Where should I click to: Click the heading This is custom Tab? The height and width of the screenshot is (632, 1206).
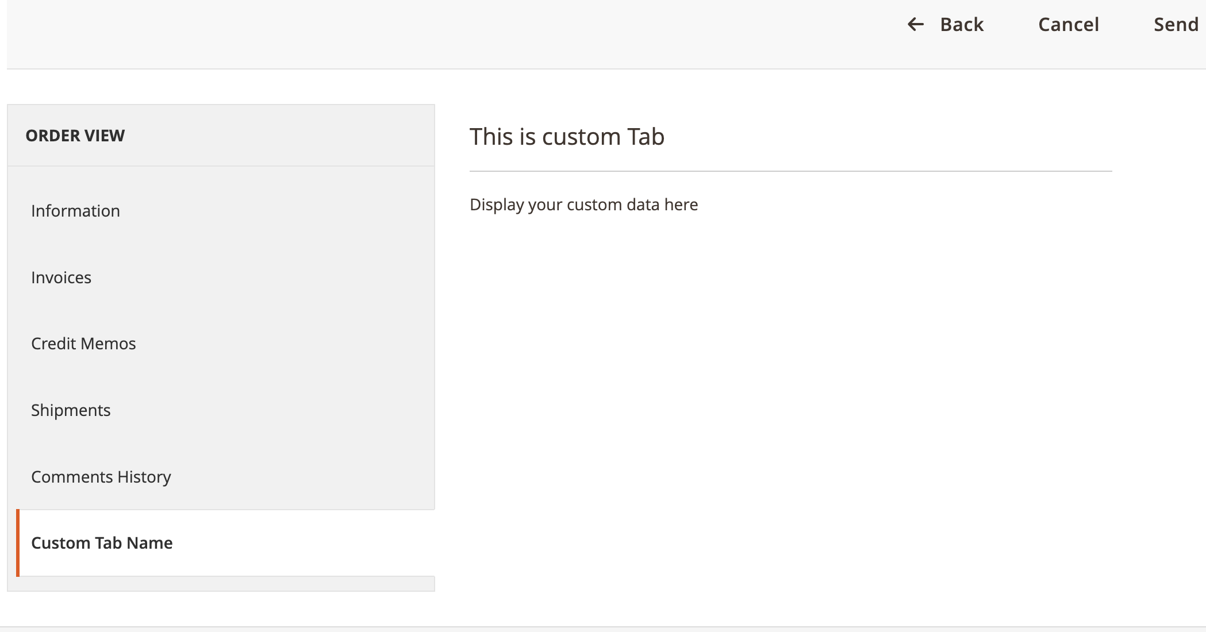click(x=567, y=137)
